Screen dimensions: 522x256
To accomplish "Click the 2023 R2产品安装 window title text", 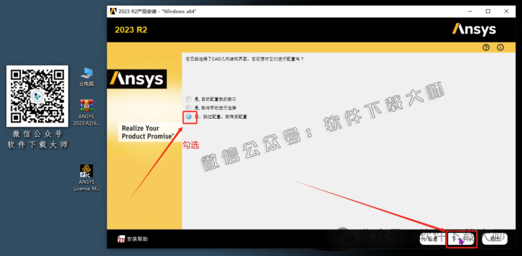I will [x=157, y=11].
